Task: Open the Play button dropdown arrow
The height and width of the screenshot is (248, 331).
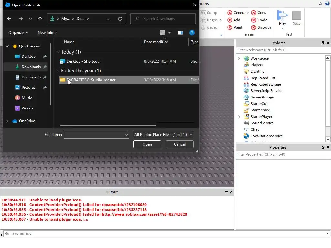Action: (283, 29)
